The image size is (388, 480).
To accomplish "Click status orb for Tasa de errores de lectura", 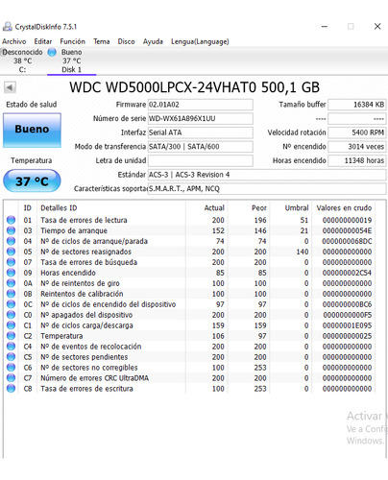I will (11, 220).
